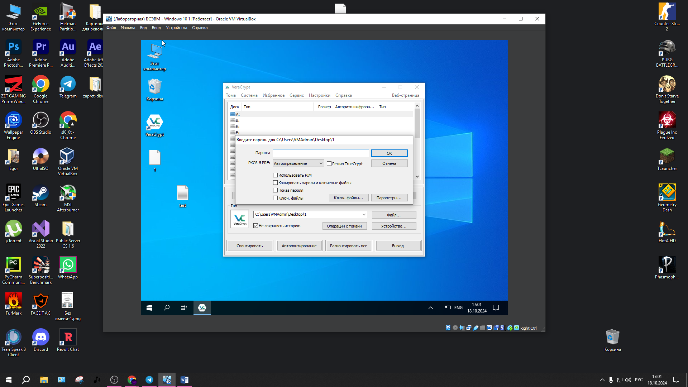The width and height of the screenshot is (688, 387).
Task: Check Кэшировать пароли и ключевые файлы
Action: coord(275,183)
